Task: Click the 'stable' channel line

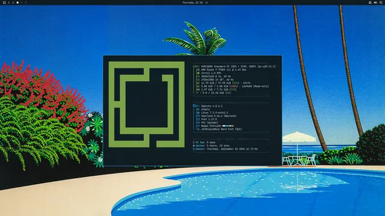Action: [x=205, y=109]
